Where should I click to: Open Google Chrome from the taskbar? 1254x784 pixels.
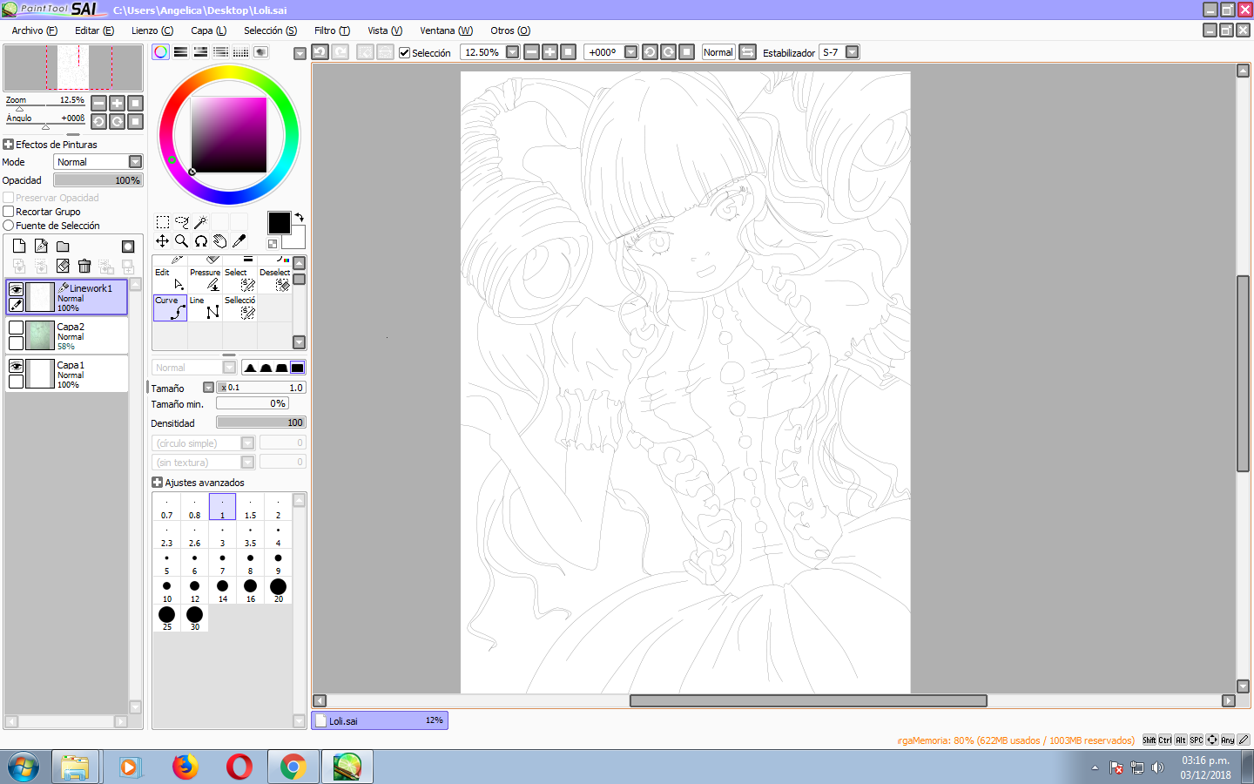click(x=293, y=767)
